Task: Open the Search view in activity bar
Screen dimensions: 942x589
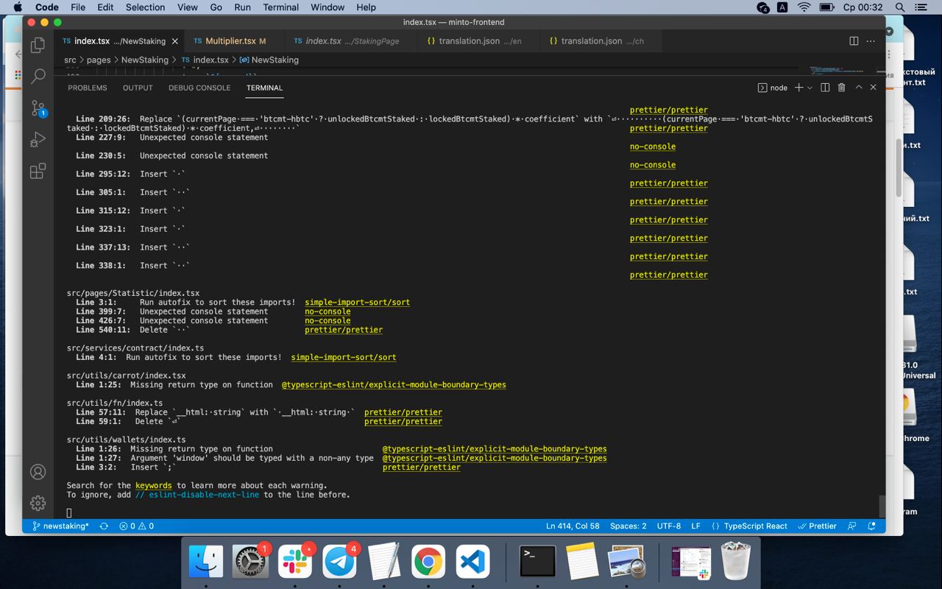Action: pos(38,77)
